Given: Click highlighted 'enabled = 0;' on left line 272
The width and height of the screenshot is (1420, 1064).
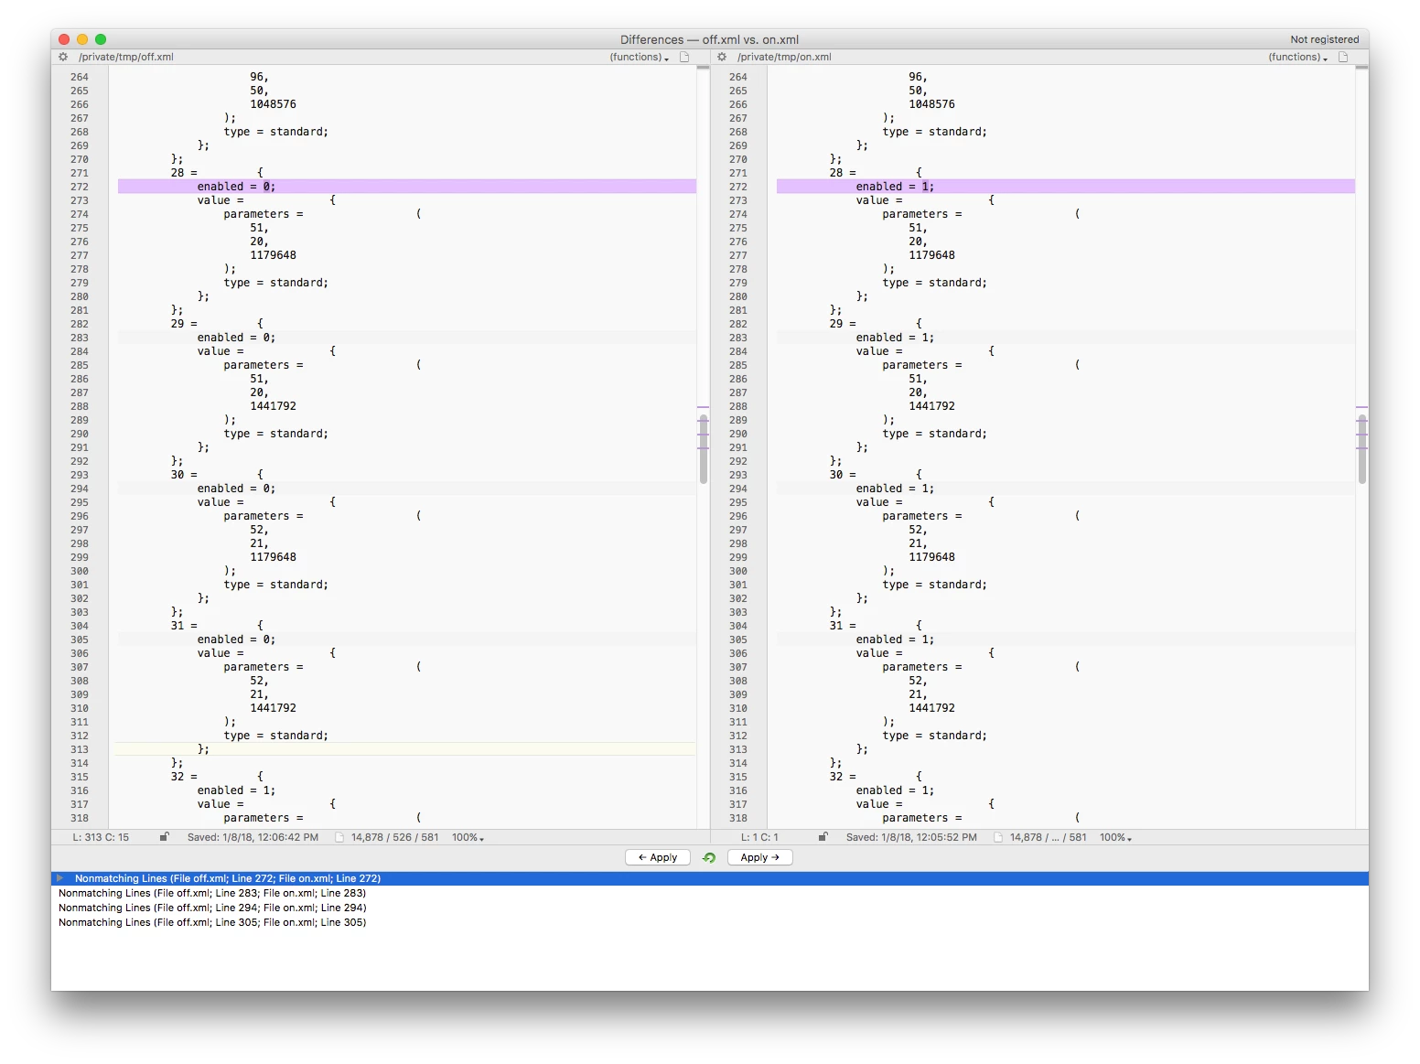Looking at the screenshot, I should (236, 187).
